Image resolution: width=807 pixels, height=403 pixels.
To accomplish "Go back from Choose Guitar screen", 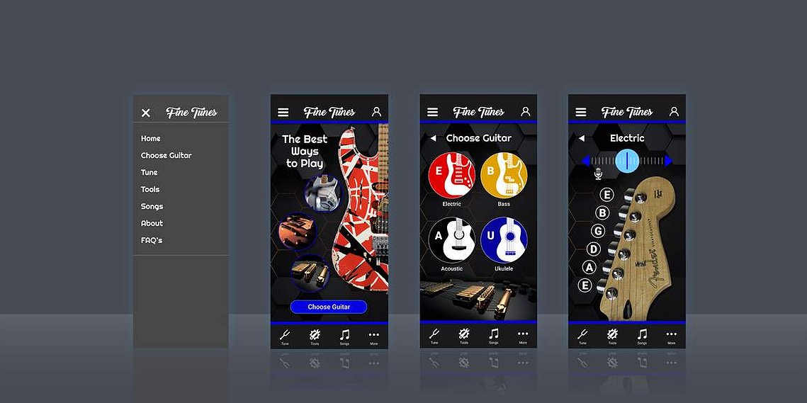I will 433,138.
